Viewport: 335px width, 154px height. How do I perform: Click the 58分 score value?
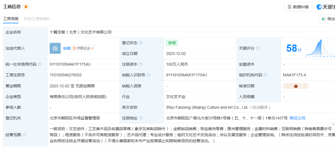click(x=294, y=48)
